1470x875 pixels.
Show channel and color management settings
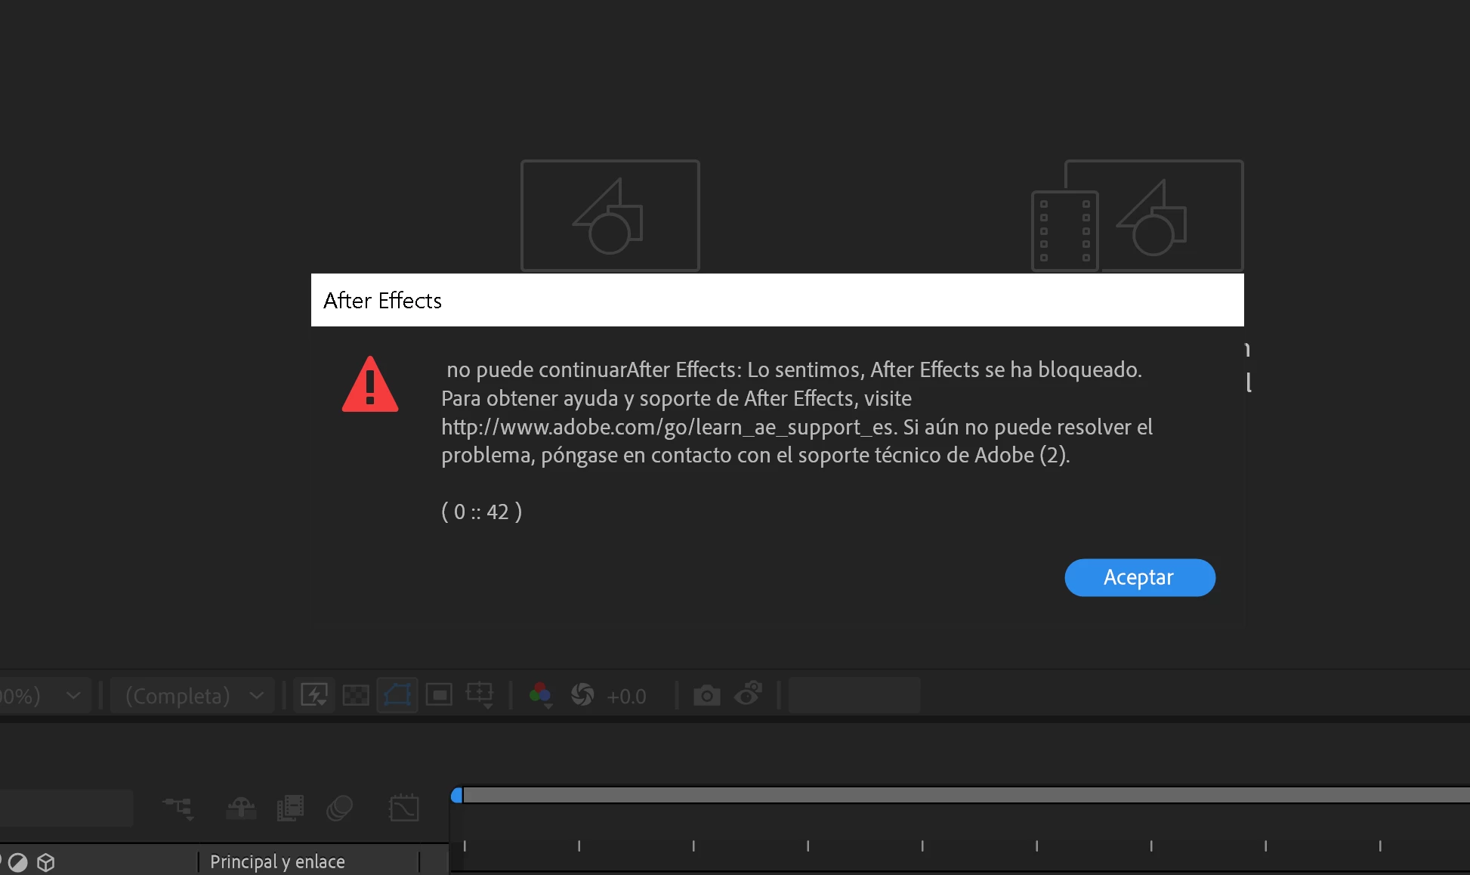(541, 695)
